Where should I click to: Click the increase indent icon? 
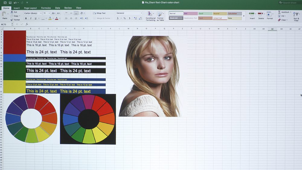[x=86, y=18]
